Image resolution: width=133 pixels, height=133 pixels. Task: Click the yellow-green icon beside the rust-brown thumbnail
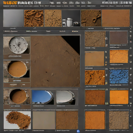(107, 103)
